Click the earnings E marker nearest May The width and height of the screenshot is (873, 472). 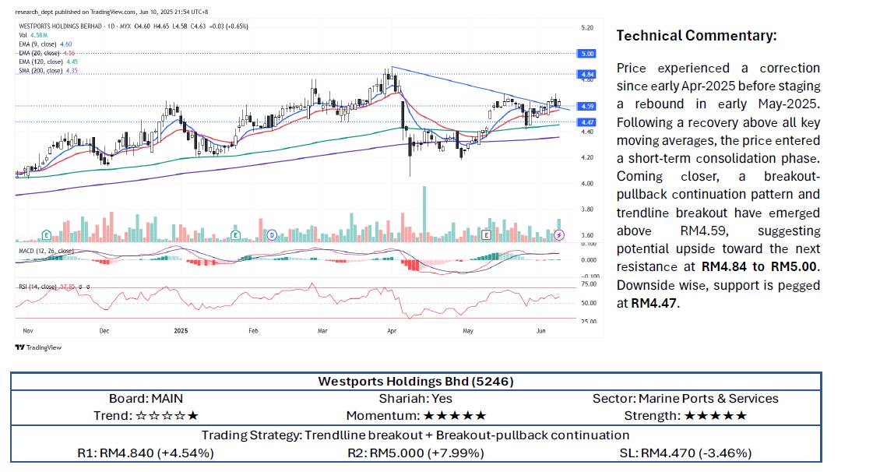(486, 235)
